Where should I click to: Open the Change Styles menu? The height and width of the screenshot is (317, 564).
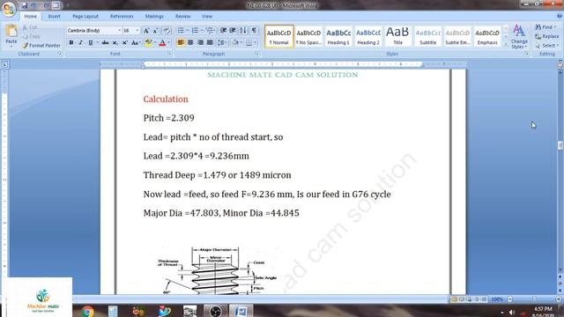(519, 37)
